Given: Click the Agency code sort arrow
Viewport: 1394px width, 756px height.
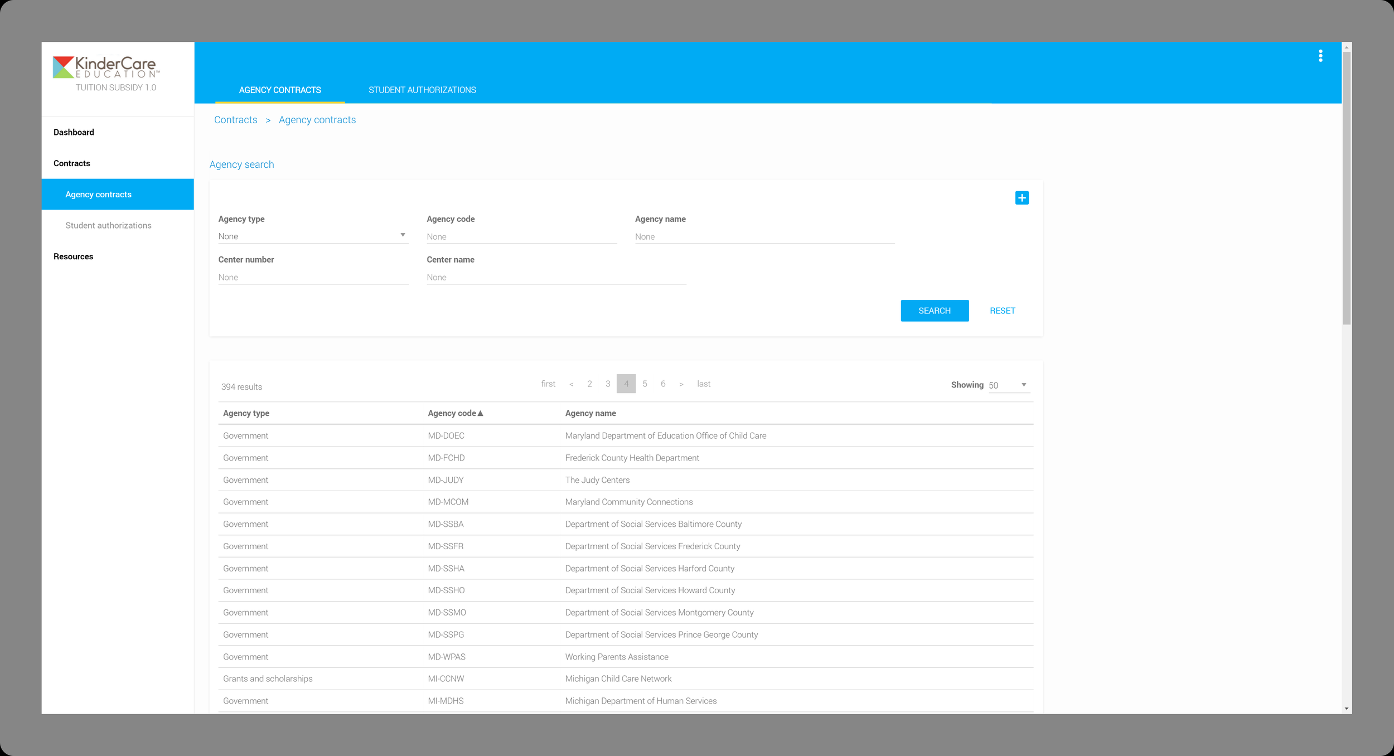Looking at the screenshot, I should [x=480, y=413].
